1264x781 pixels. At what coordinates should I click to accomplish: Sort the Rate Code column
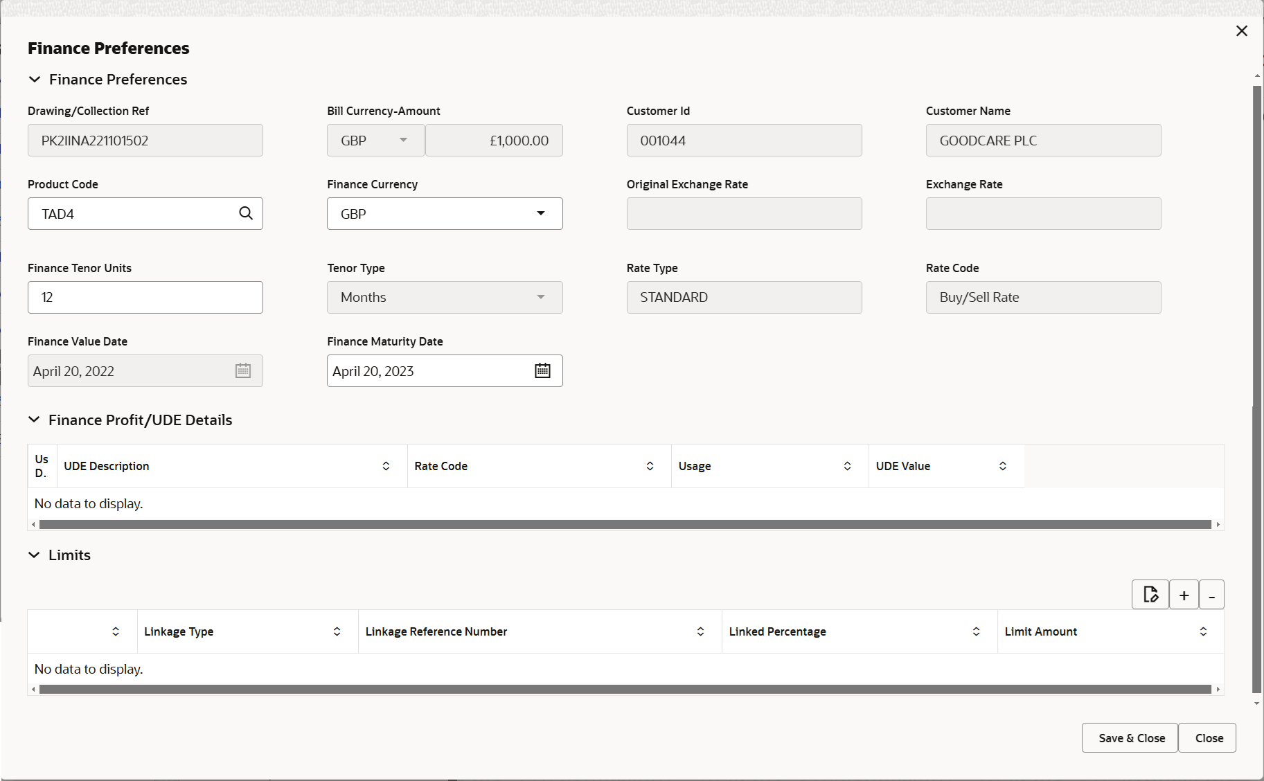coord(649,465)
